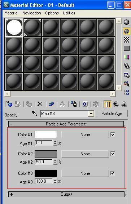Open the Utilities menu
Image resolution: width=131 pixels, height=204 pixels.
(69, 13)
